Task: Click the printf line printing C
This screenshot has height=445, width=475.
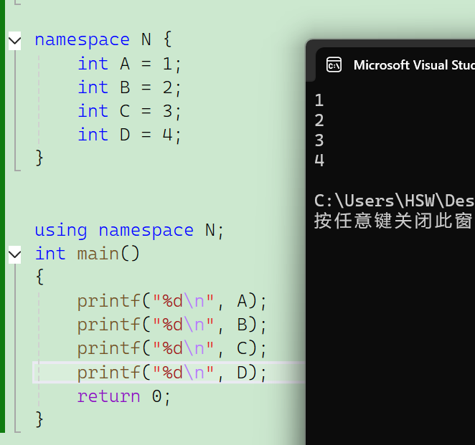Action: 171,349
